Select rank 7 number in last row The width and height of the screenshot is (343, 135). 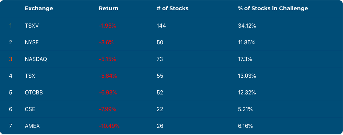point(11,126)
